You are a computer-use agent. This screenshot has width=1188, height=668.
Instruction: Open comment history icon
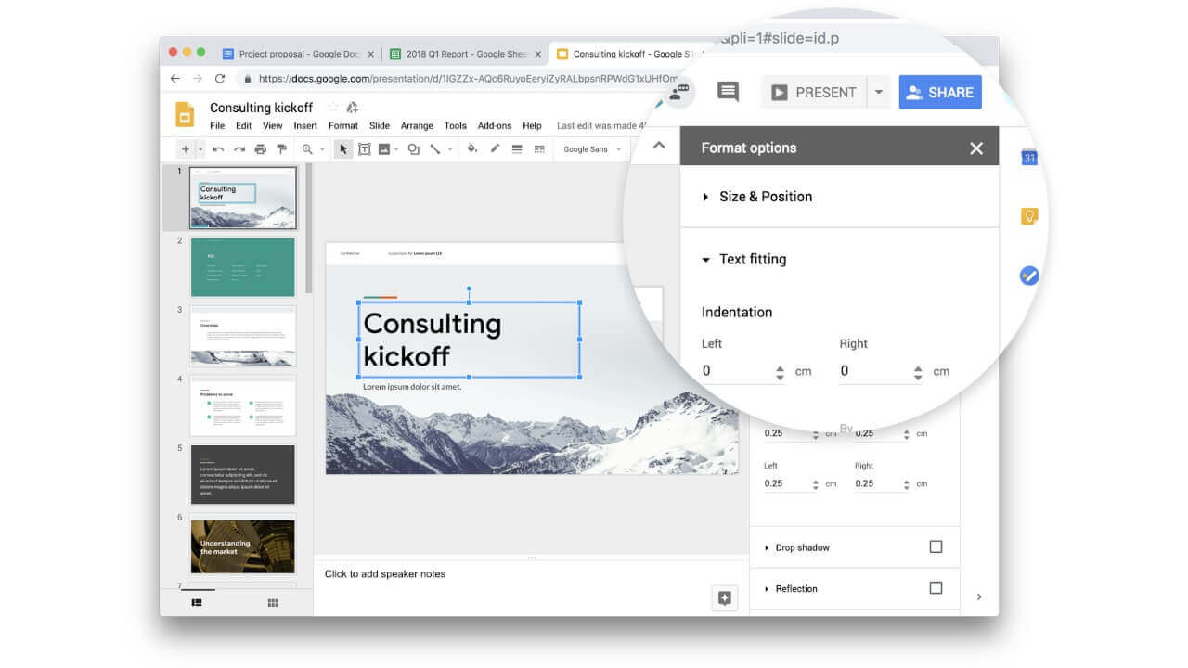tap(727, 92)
